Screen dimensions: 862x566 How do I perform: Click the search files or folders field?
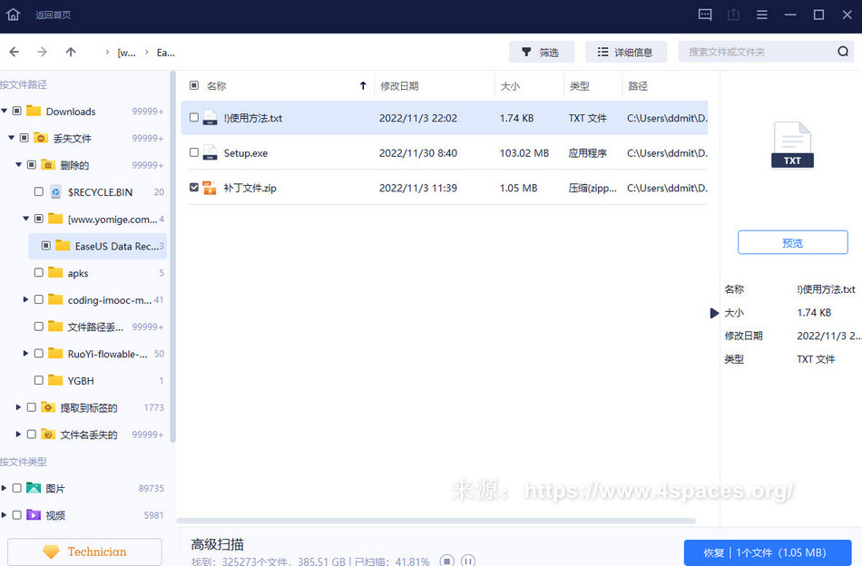758,52
